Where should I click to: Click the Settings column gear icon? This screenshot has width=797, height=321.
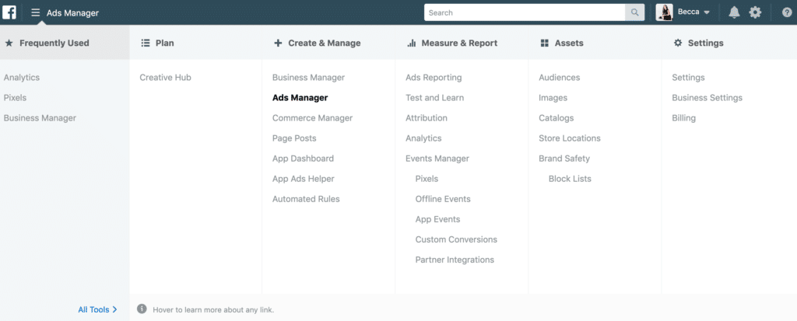point(678,44)
